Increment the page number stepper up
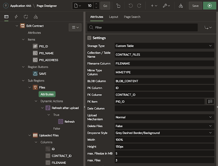This screenshot has height=166, width=218. click(x=96, y=4)
